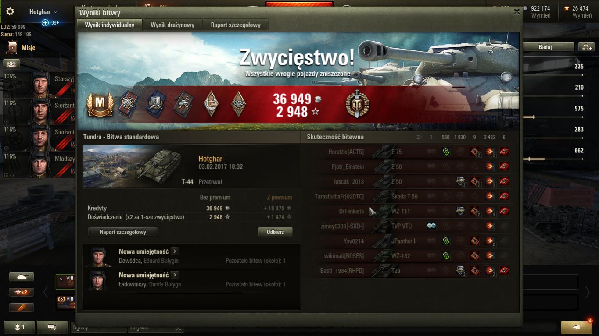This screenshot has width=599, height=336.
Task: Click the T-44 Tundra map thumbnail
Action: pyautogui.click(x=139, y=166)
